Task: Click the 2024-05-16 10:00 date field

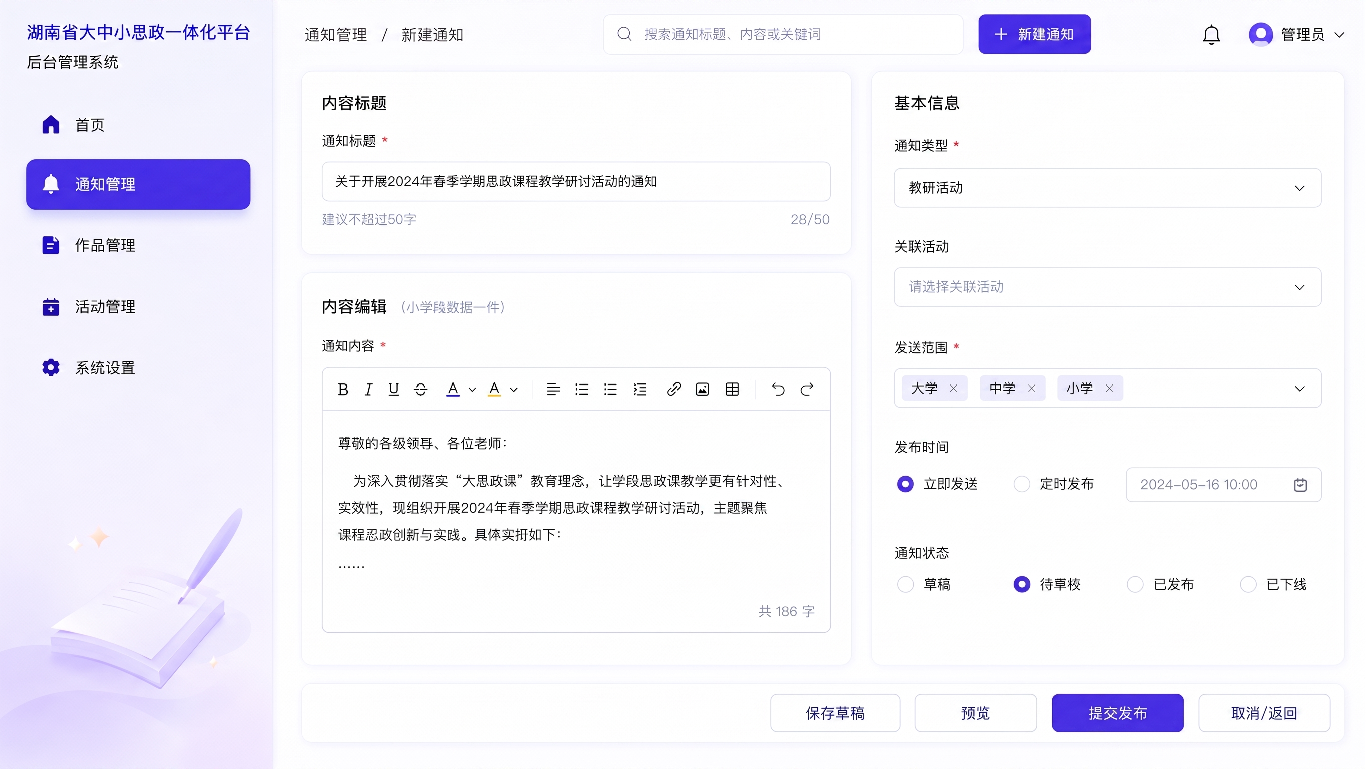Action: click(1223, 485)
